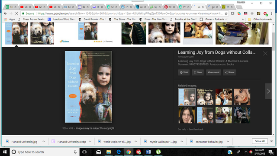277x156 pixels.
Task: Open uTorrent from the taskbar
Action: click(158, 152)
